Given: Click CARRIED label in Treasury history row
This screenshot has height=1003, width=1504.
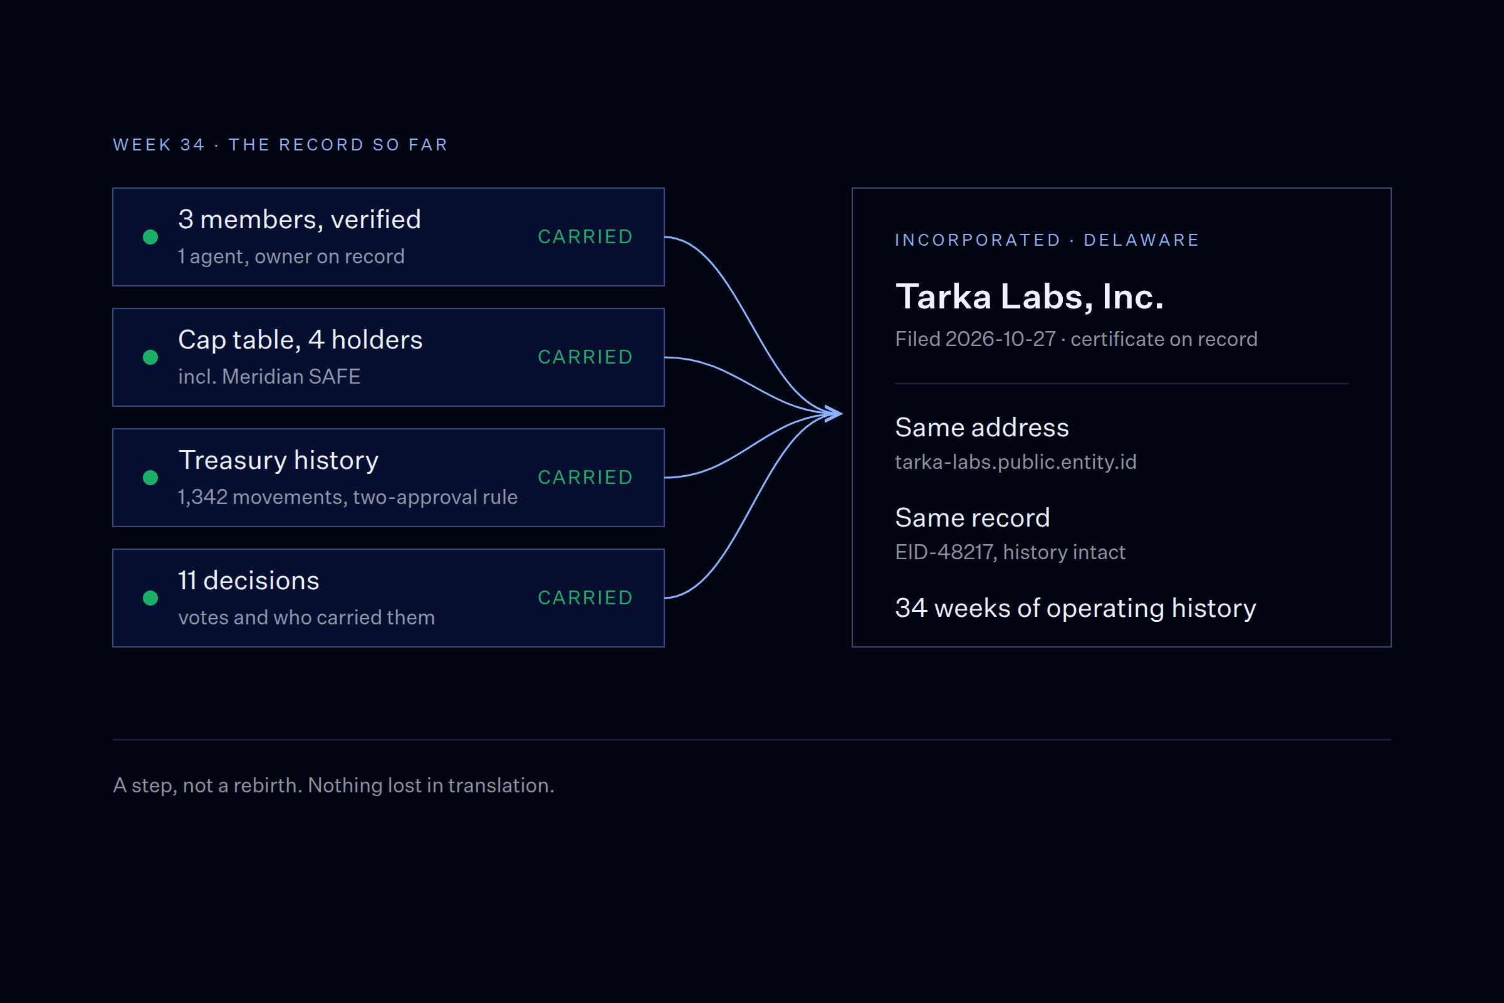Looking at the screenshot, I should (585, 477).
